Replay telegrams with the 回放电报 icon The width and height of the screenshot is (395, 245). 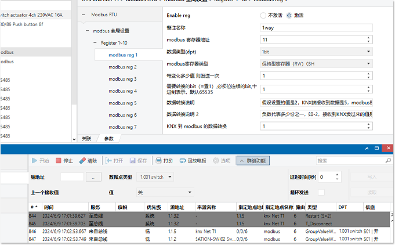[x=182, y=161]
